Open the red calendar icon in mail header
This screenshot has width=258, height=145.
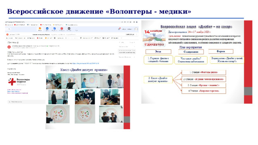[x=62, y=29]
